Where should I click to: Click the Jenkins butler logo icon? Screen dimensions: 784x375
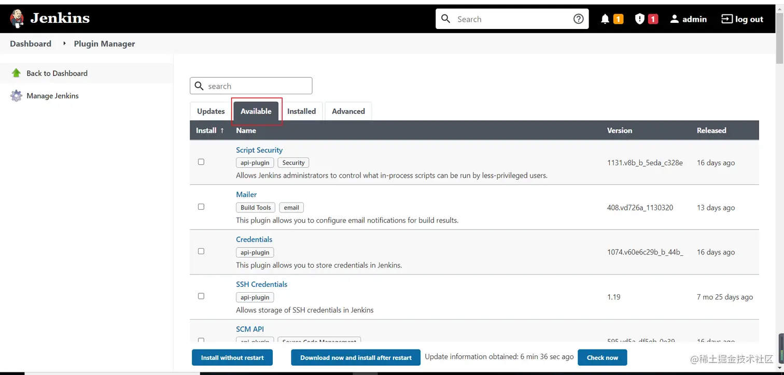17,19
